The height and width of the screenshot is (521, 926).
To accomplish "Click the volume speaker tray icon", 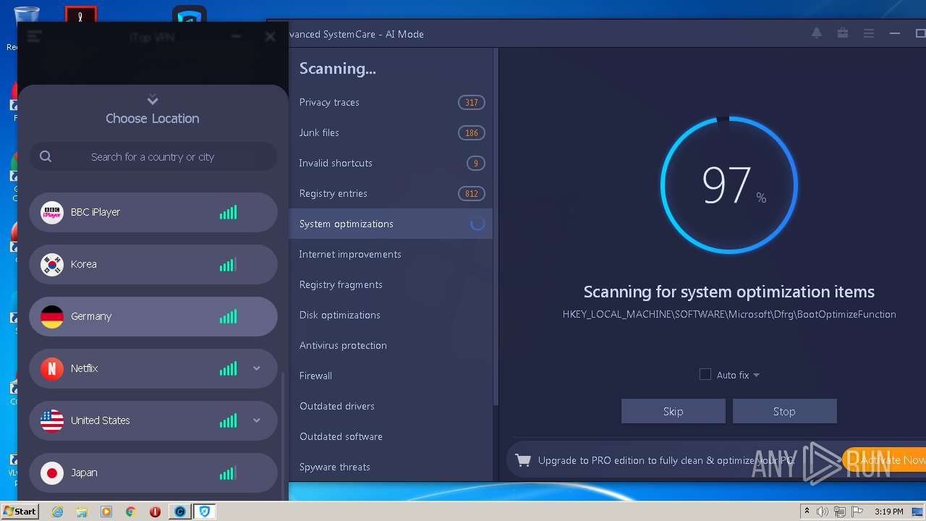I will tap(823, 512).
